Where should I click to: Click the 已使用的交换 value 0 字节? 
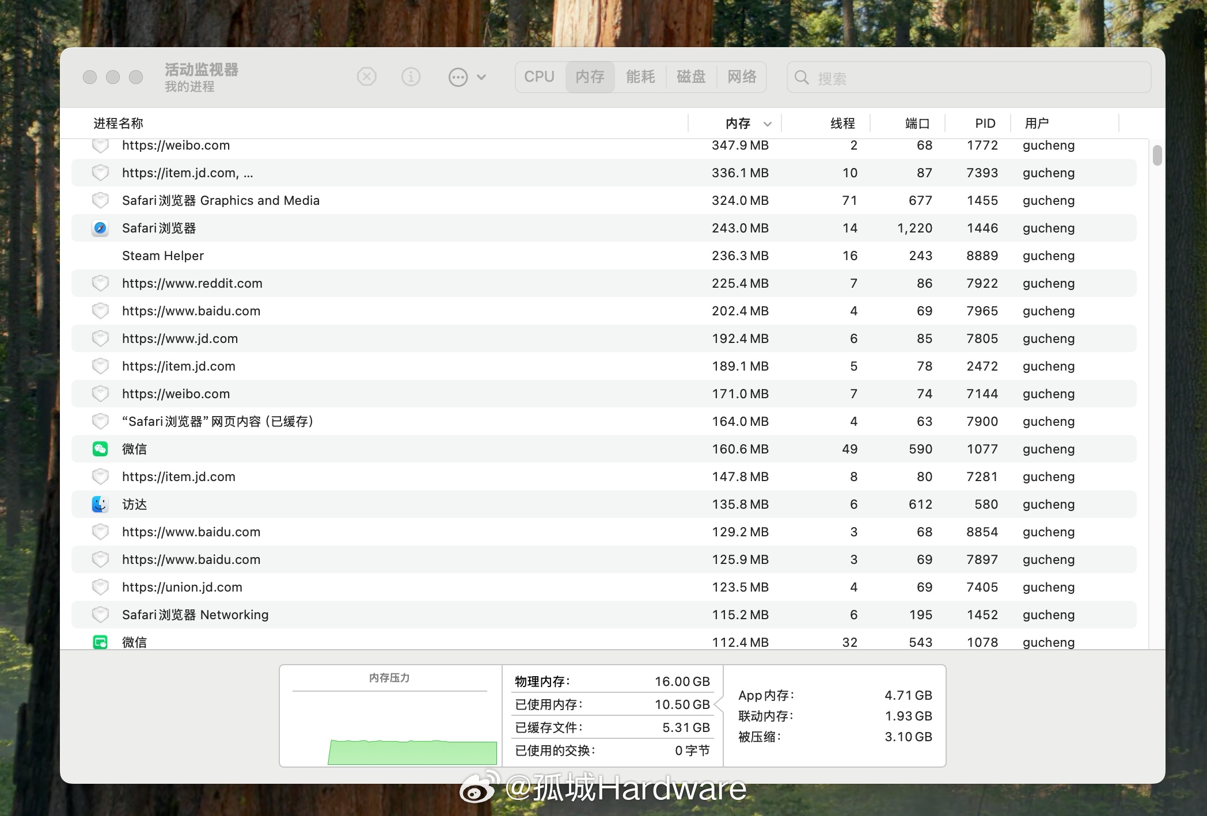pos(692,750)
